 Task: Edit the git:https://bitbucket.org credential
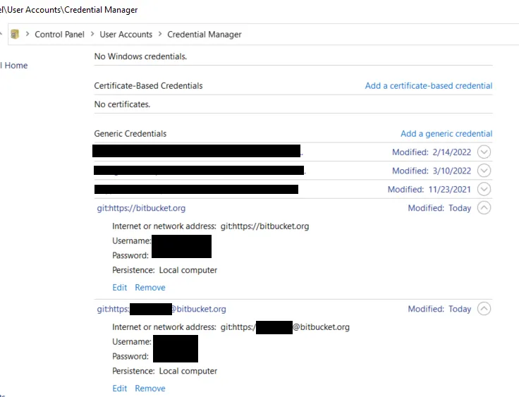pyautogui.click(x=120, y=288)
